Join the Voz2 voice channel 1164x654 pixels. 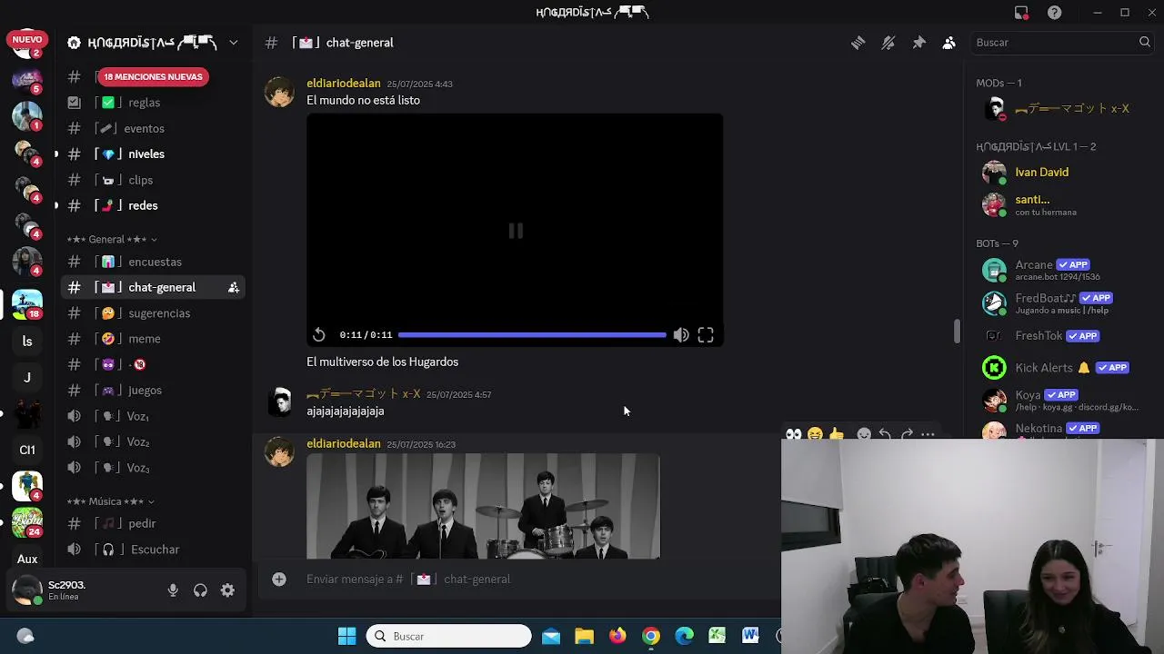coord(153,441)
